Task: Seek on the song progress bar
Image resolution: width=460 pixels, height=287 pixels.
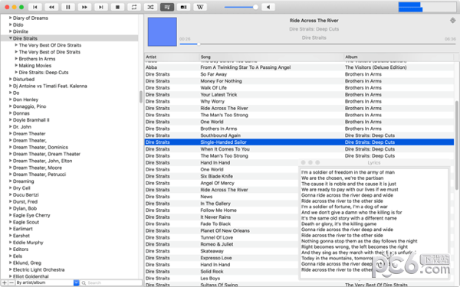Action: point(317,44)
